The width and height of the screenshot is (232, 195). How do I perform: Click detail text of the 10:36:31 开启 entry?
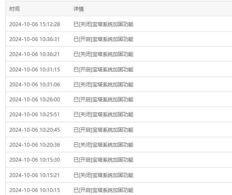click(103, 39)
